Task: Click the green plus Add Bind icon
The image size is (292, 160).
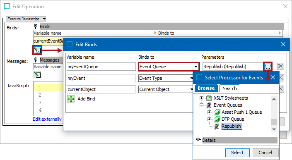Action: pyautogui.click(x=71, y=99)
